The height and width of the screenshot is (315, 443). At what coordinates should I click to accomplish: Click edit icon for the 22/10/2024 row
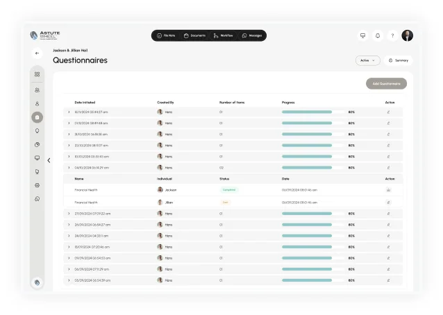click(388, 146)
